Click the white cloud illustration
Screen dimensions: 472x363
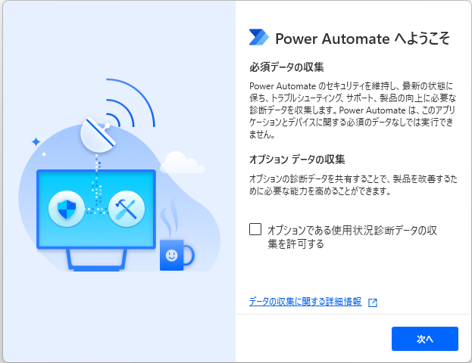pyautogui.click(x=182, y=163)
